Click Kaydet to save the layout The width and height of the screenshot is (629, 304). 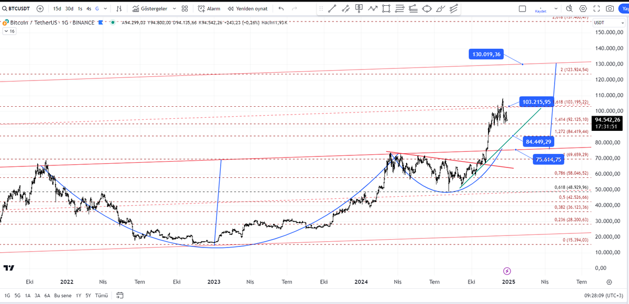(x=540, y=10)
